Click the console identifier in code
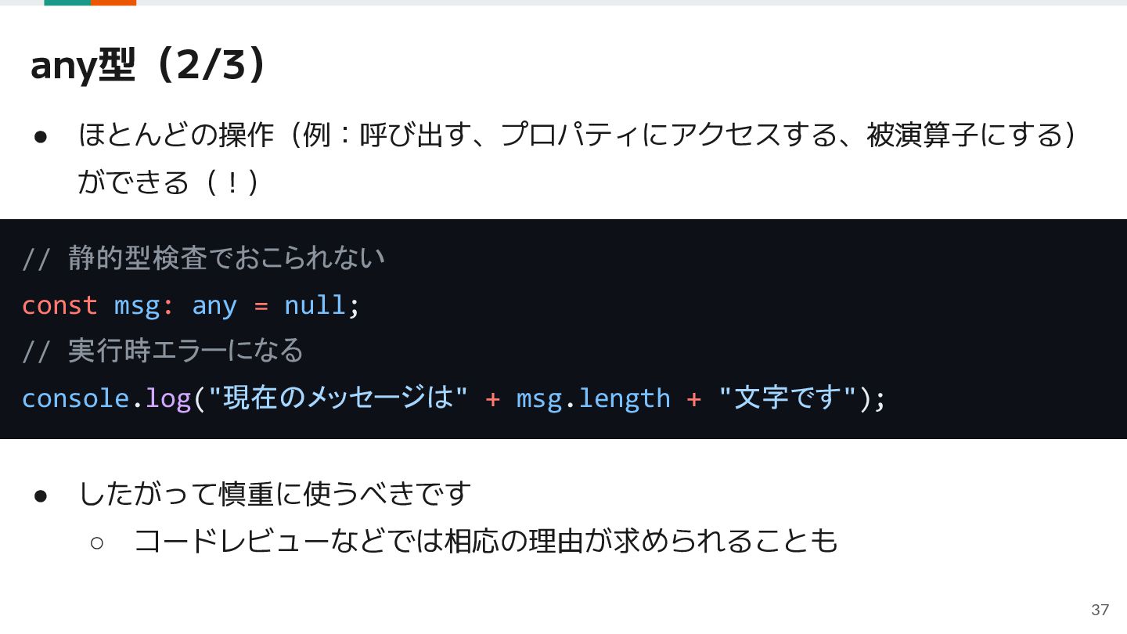This screenshot has width=1127, height=634. point(75,398)
